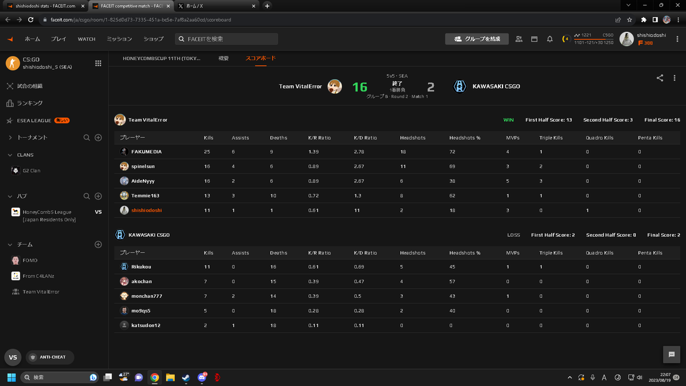Open a new browser tab

coord(267,6)
